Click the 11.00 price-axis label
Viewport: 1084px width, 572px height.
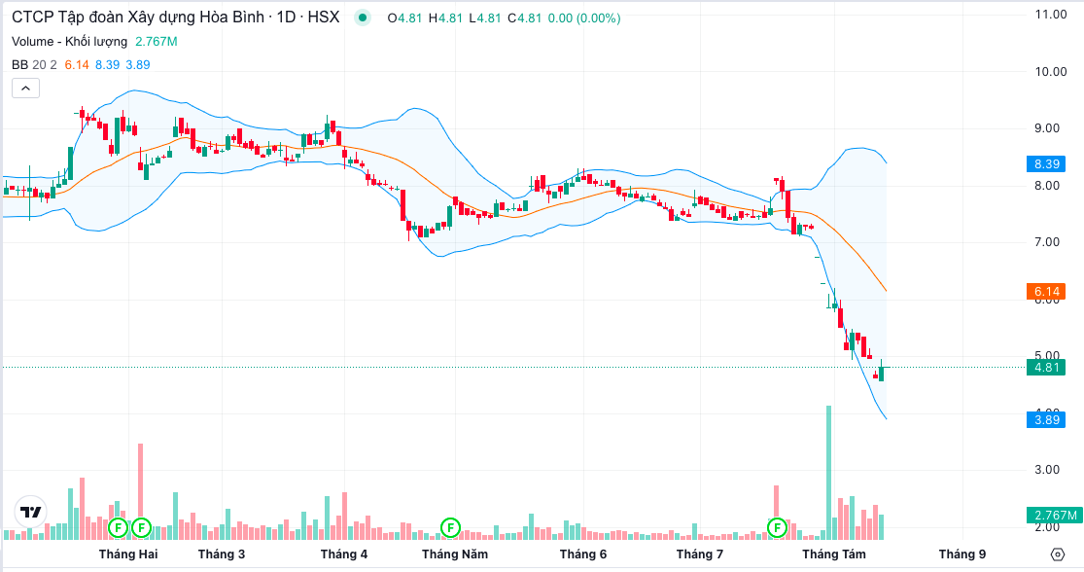click(x=1051, y=15)
